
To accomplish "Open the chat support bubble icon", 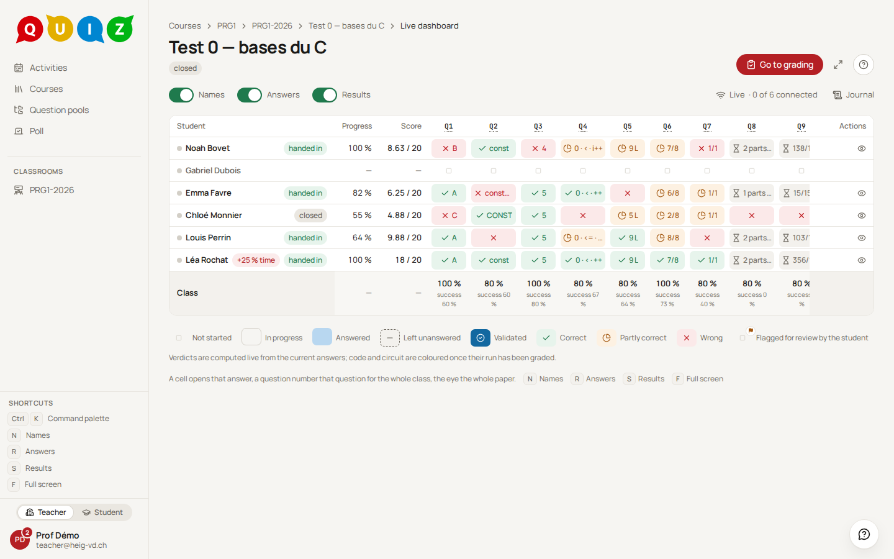I will coord(864,534).
